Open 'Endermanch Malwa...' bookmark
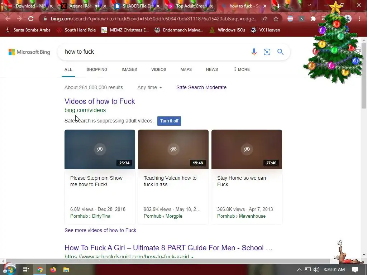The width and height of the screenshot is (367, 275). click(179, 30)
